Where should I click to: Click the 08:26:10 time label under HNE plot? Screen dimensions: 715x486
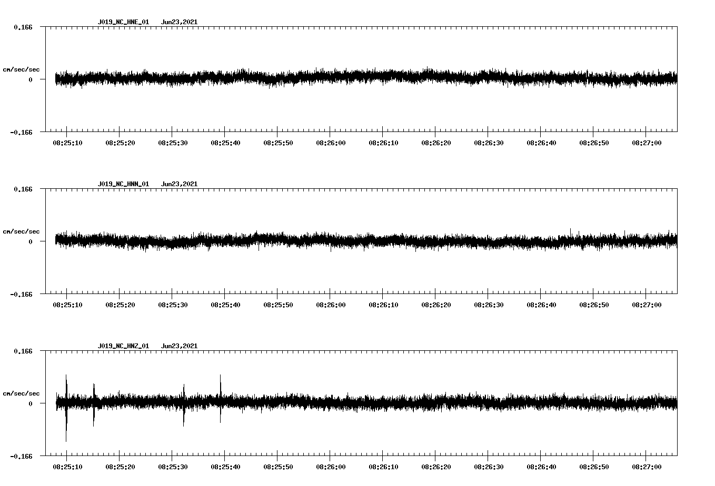(383, 143)
